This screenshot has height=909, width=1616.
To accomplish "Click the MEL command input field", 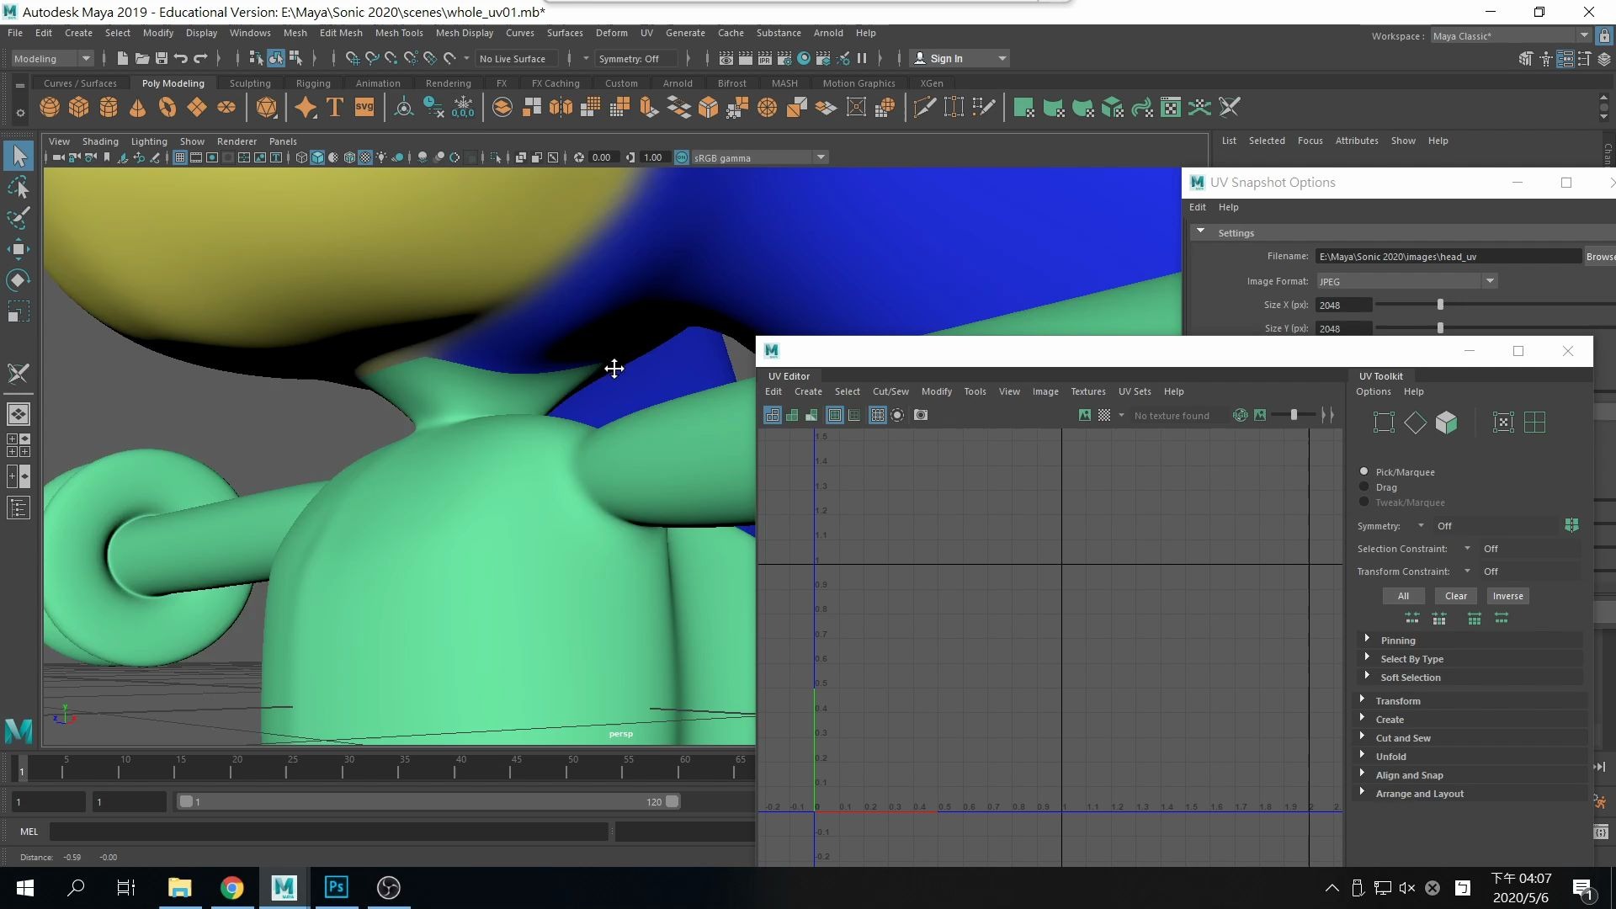I will pyautogui.click(x=328, y=832).
